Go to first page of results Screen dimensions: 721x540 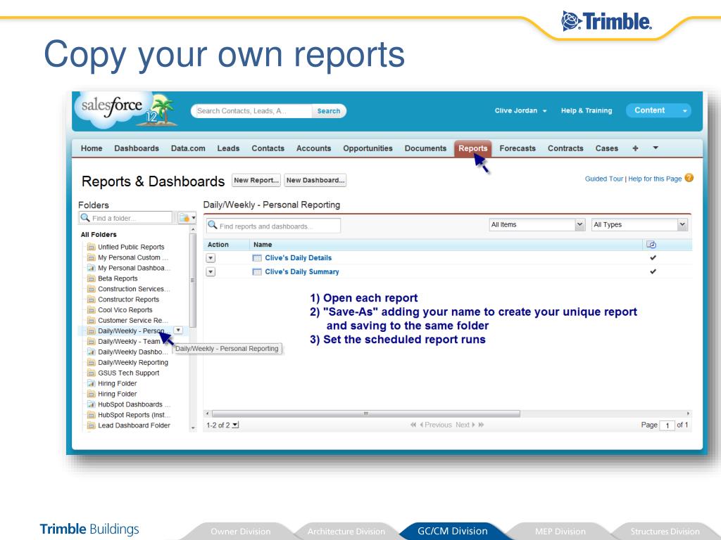413,425
